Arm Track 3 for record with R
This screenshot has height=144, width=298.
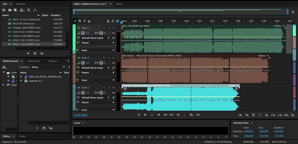click(x=113, y=88)
